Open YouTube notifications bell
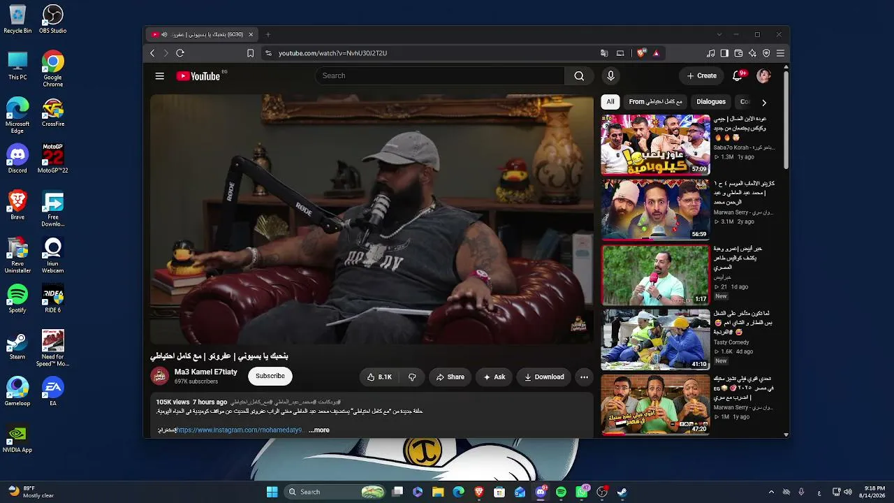The width and height of the screenshot is (894, 503). pos(738,75)
